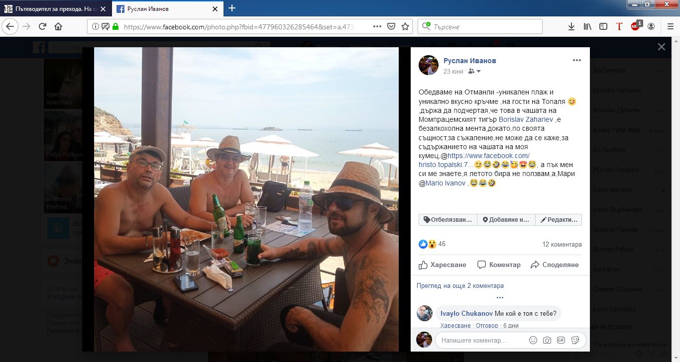
Task: Click the Коментар button
Action: click(x=499, y=265)
